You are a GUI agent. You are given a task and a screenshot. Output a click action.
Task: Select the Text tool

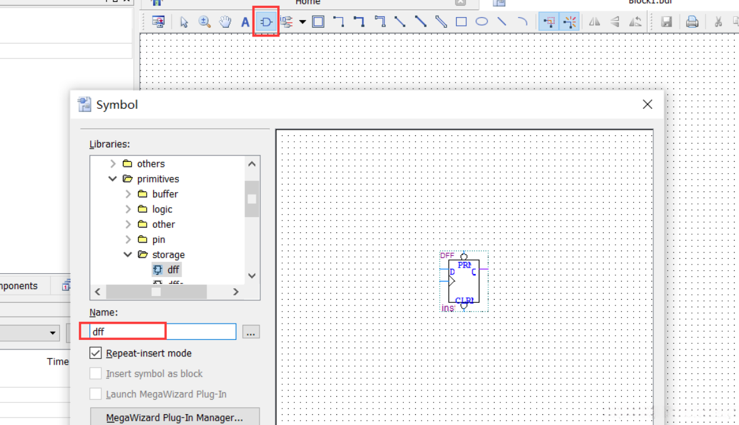tap(245, 21)
